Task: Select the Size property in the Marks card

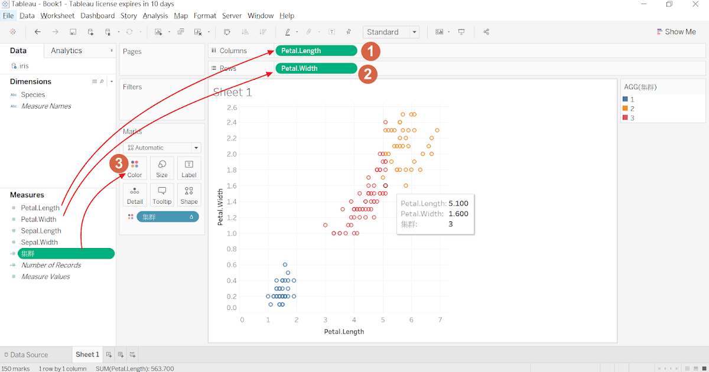Action: [162, 168]
